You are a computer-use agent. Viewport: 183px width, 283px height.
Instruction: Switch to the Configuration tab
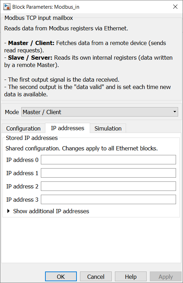tap(23, 128)
